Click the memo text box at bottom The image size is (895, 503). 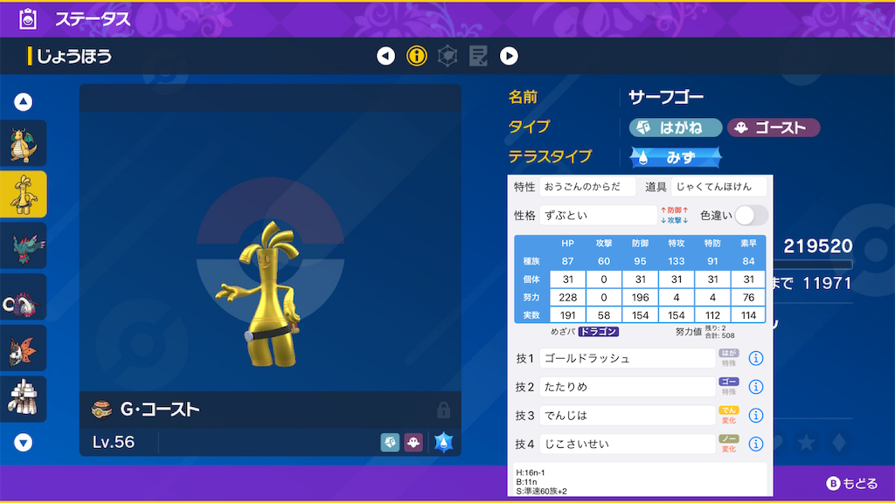click(x=639, y=480)
